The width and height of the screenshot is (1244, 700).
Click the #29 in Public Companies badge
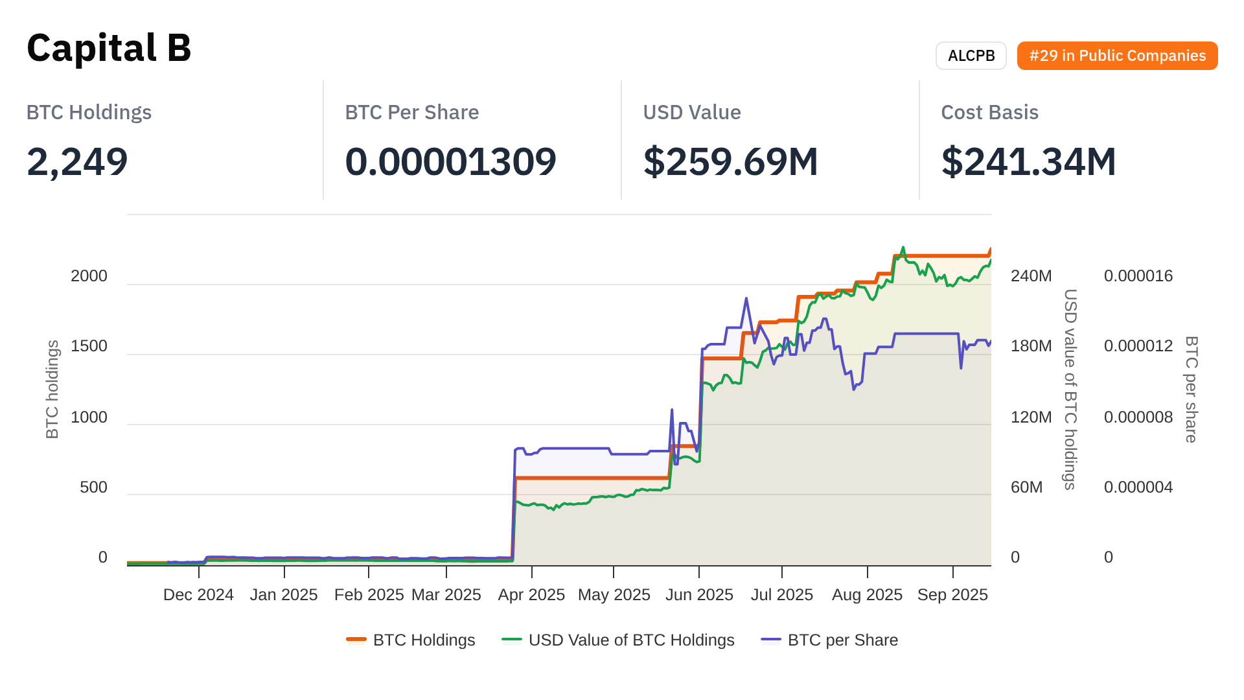[x=1117, y=56]
